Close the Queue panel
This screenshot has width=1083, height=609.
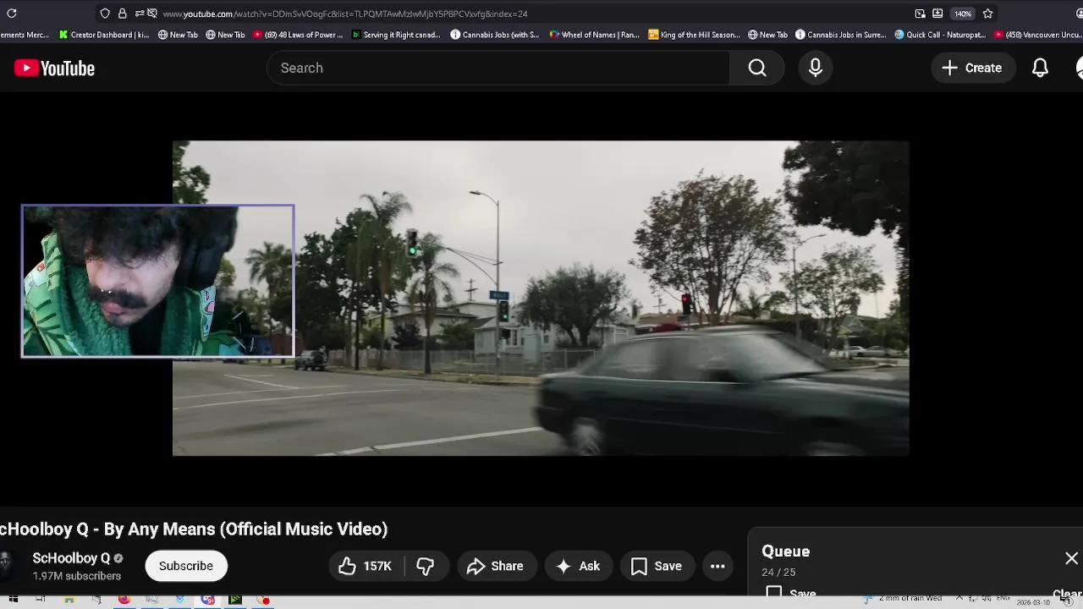1071,558
